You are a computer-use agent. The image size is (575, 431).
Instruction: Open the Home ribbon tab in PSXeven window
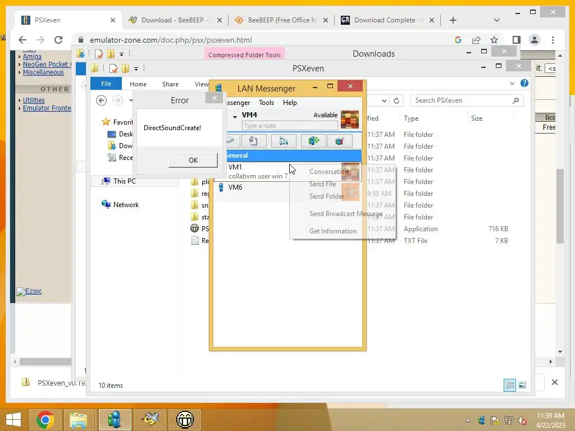click(138, 84)
